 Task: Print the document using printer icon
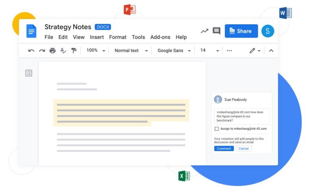tap(52, 51)
